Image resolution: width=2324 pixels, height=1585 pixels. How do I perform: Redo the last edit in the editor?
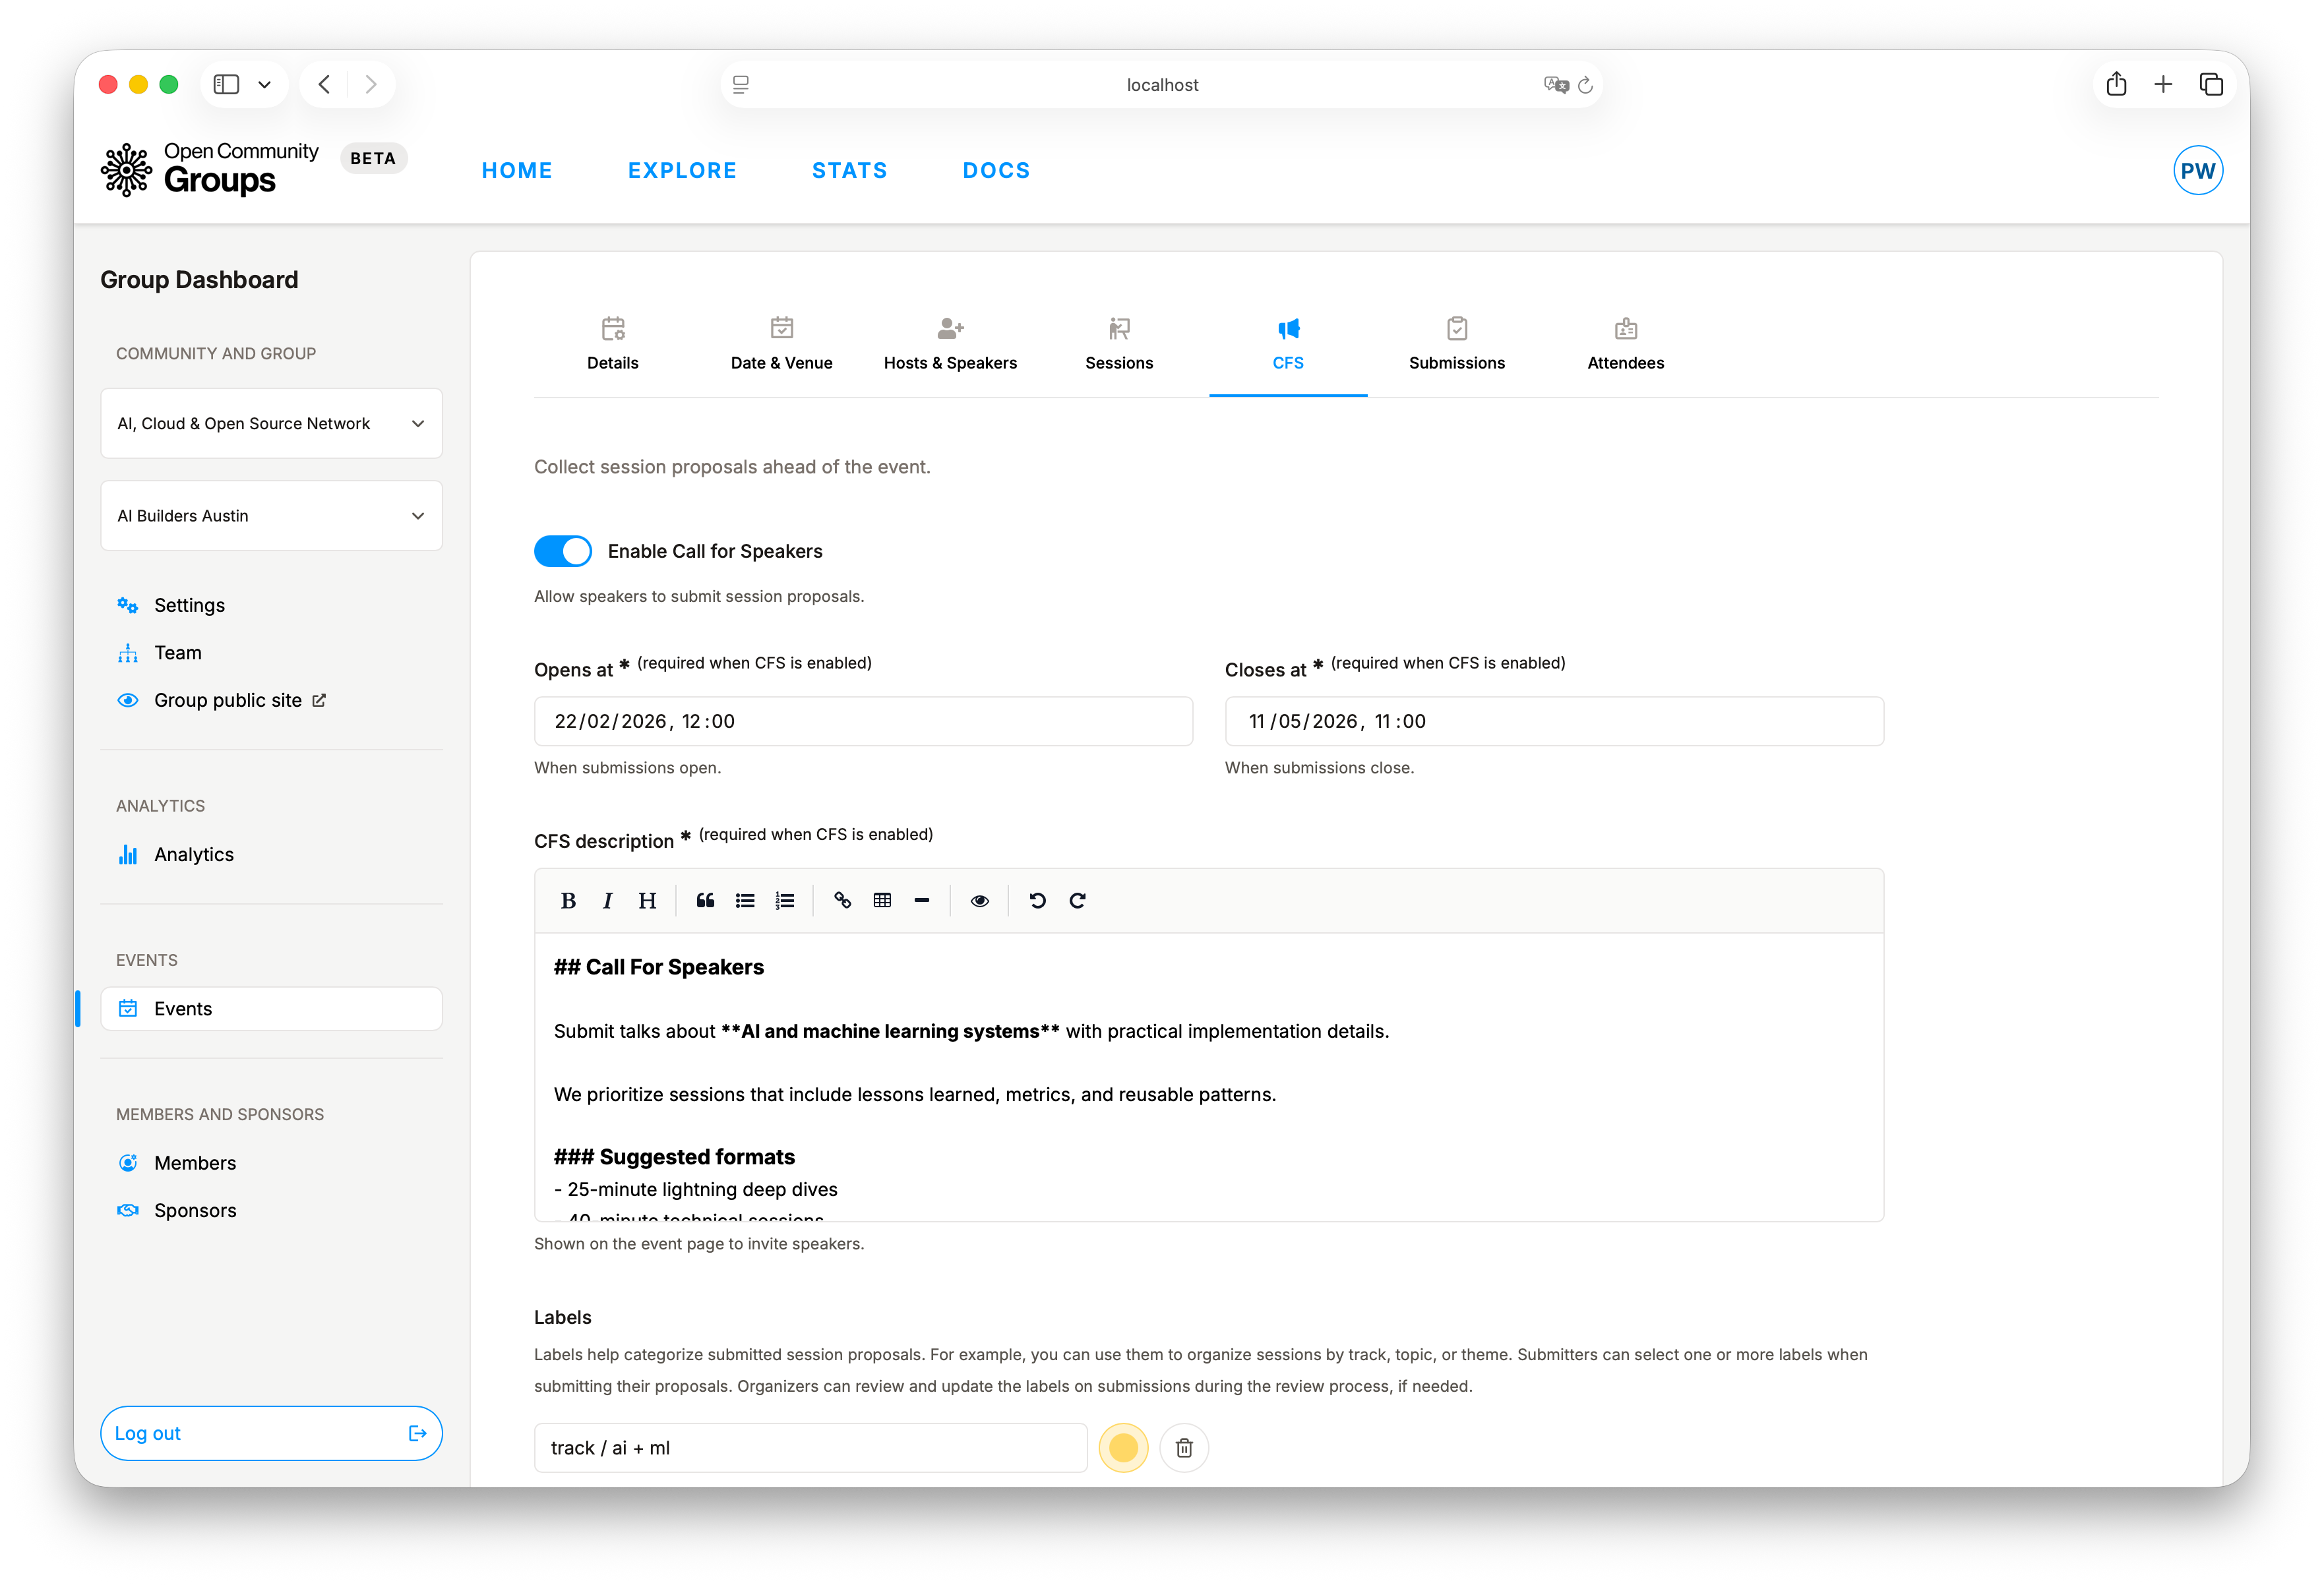(x=1077, y=901)
